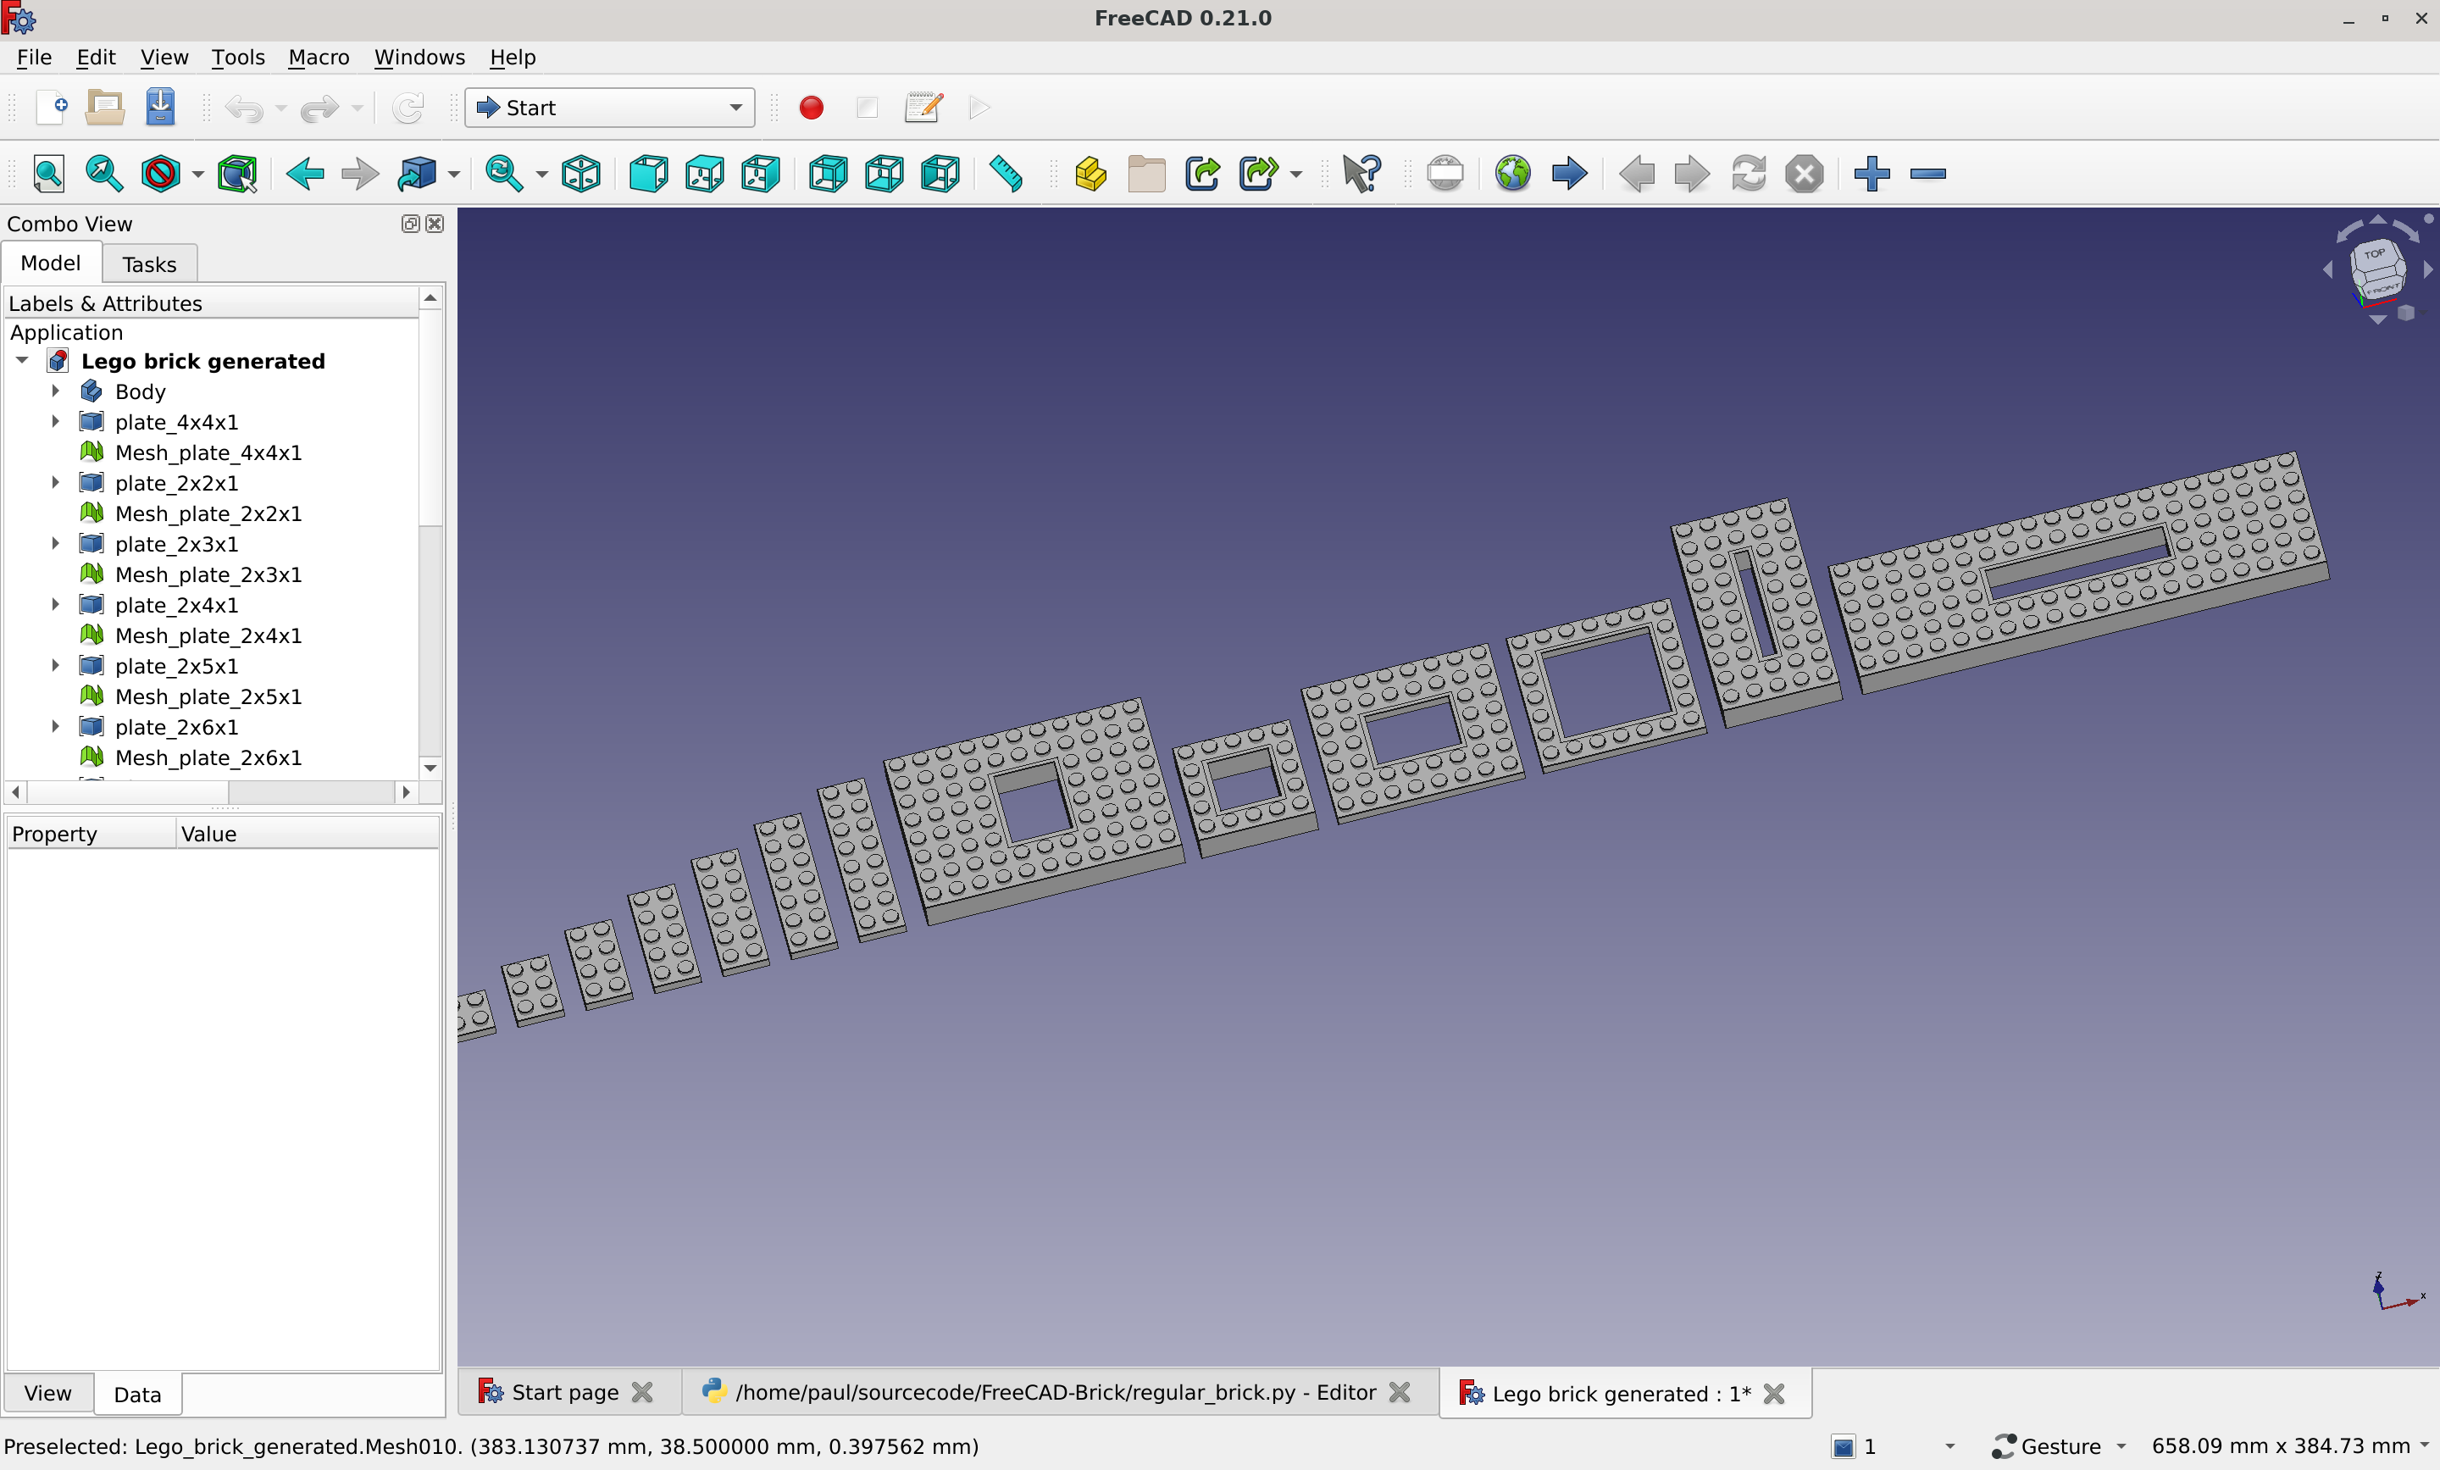2440x1470 pixels.
Task: Go to previous selection blue arrow
Action: (305, 174)
